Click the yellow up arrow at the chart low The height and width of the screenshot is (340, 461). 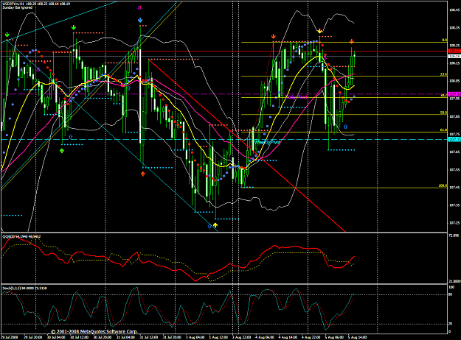215,225
